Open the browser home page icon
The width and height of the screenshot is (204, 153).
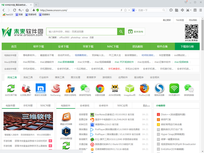coord(27,10)
